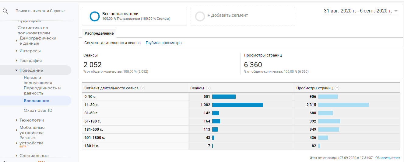Expand Демографические данные section

pyautogui.click(x=16, y=41)
